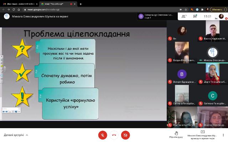
Task: Click camera permission icon in address bar
Action: coord(181,10)
